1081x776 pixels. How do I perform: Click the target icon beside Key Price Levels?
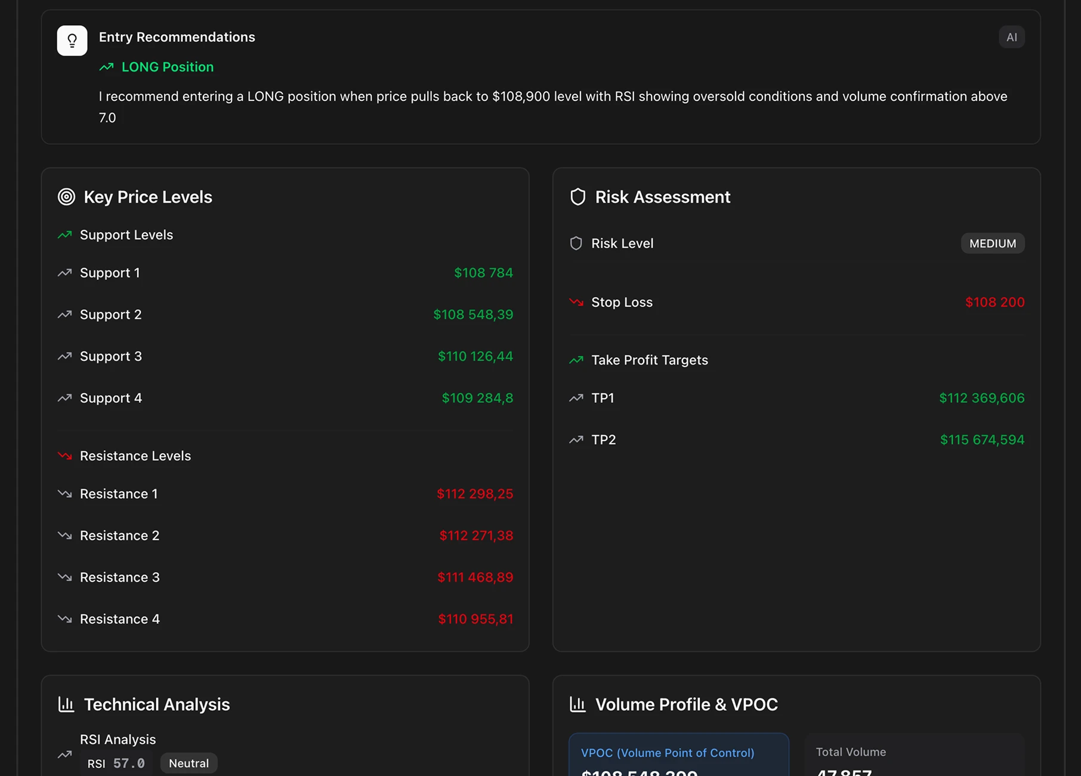click(66, 197)
